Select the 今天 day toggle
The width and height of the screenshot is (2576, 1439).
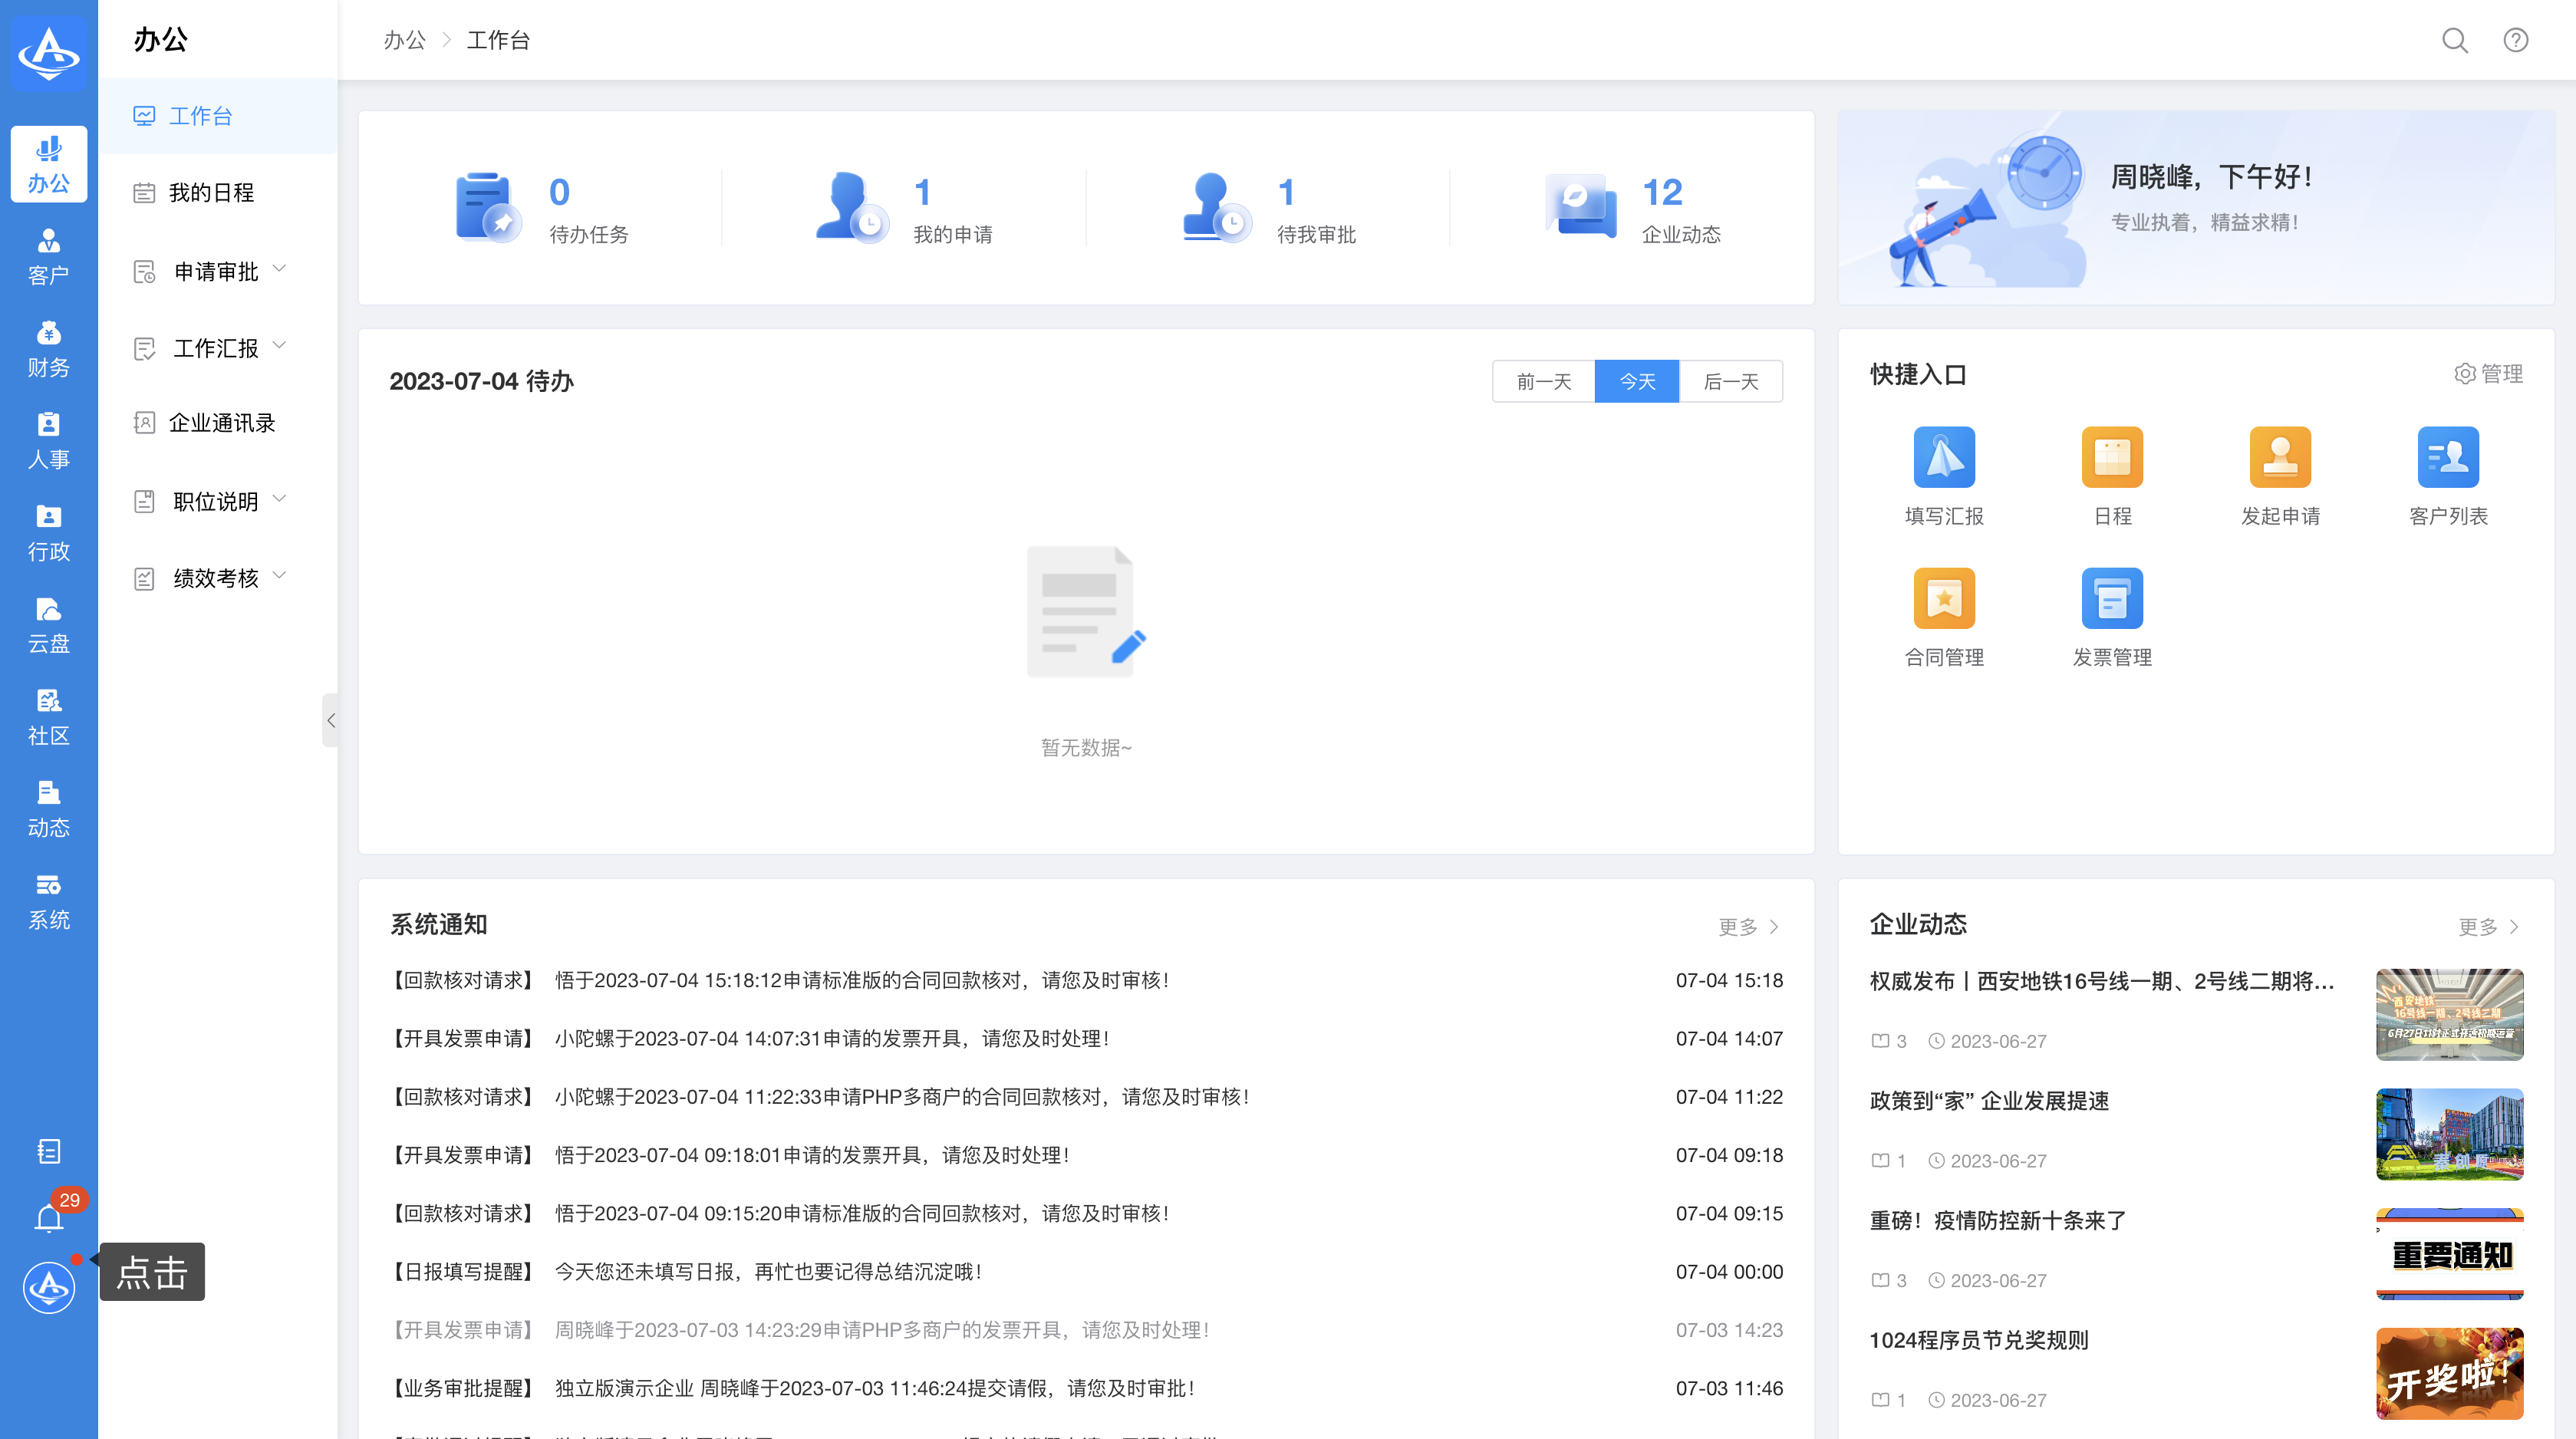(x=1636, y=381)
